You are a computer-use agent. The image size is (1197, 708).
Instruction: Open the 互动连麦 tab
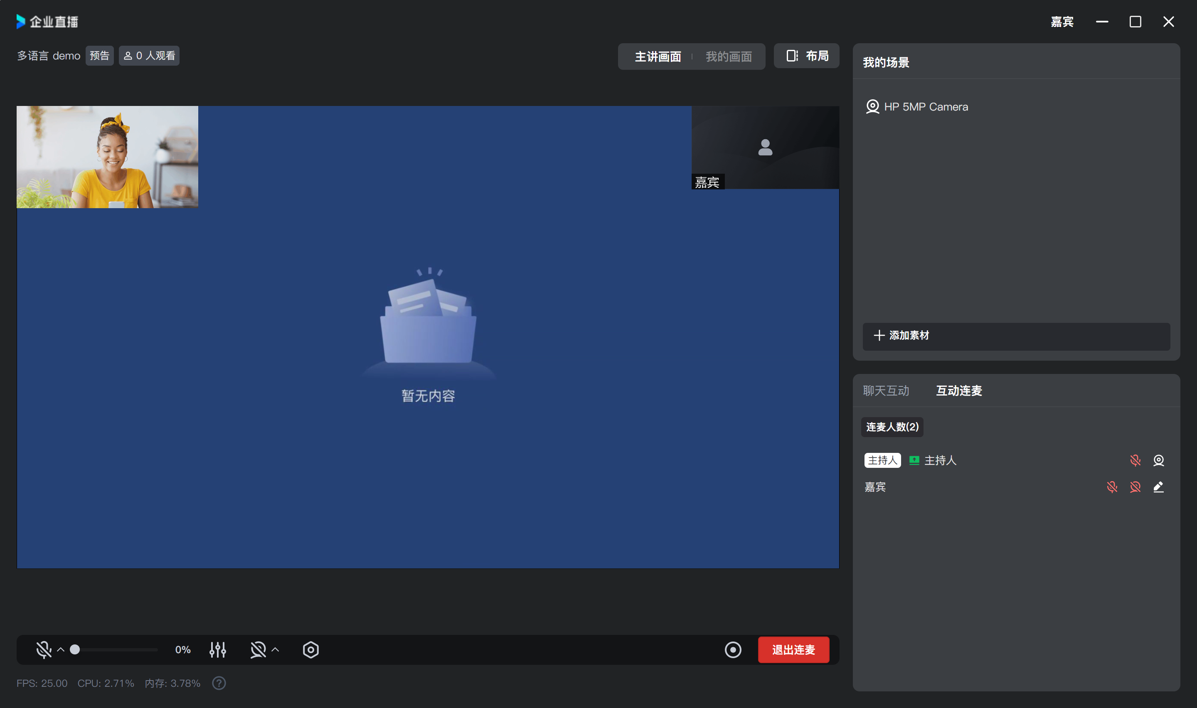pos(959,390)
